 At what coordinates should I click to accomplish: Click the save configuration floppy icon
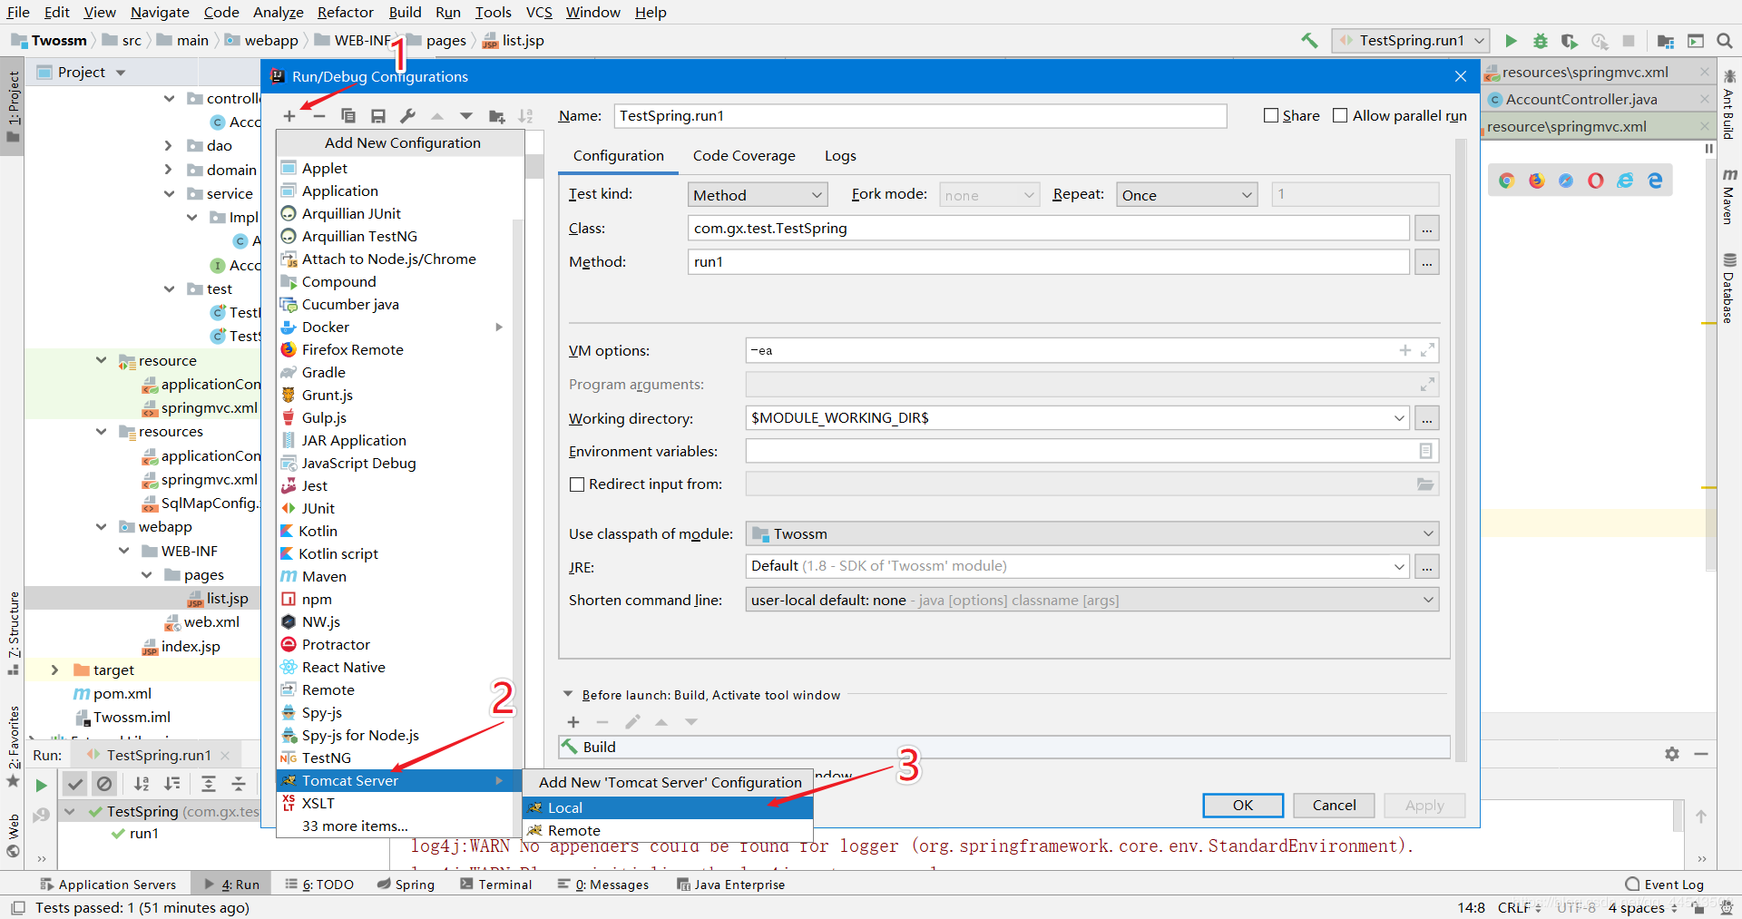pyautogui.click(x=378, y=116)
